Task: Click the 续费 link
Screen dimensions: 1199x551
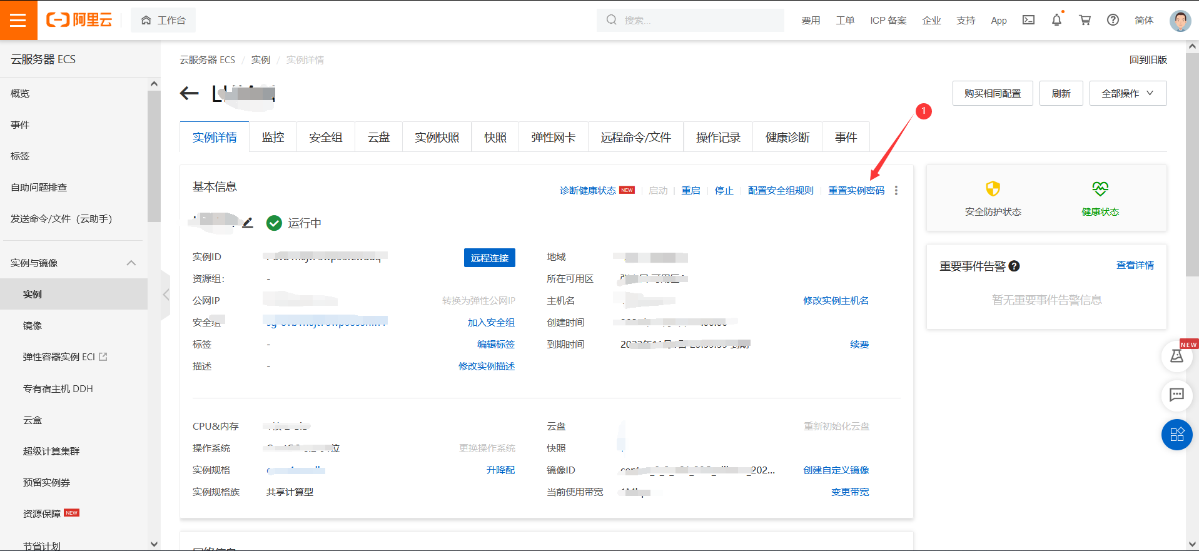Action: (859, 345)
